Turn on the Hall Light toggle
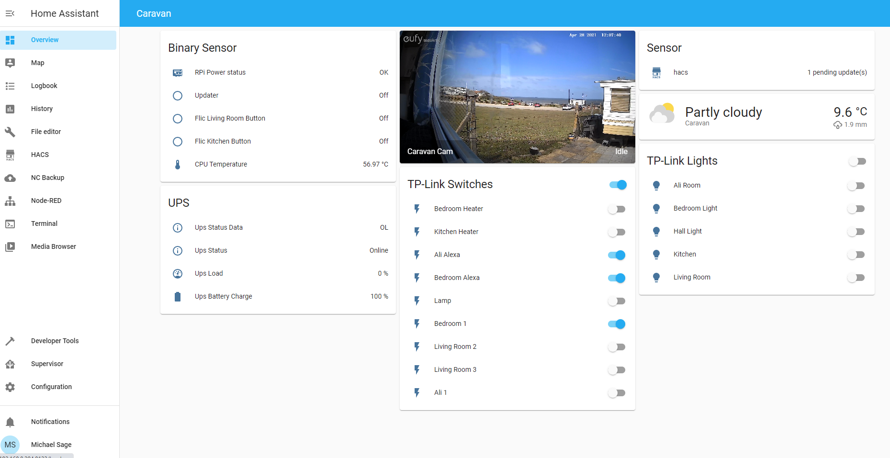The height and width of the screenshot is (458, 890). (856, 231)
